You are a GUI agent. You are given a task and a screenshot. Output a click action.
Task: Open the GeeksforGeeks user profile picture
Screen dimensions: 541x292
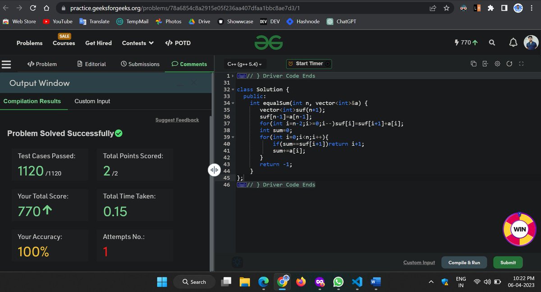[x=531, y=43]
